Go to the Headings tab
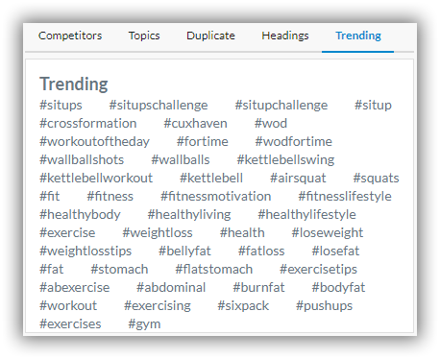 (285, 36)
